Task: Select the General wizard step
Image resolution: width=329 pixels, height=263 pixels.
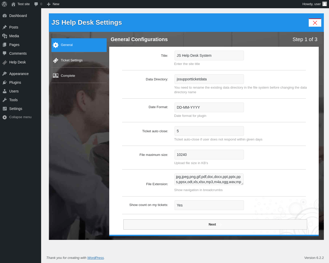Action: (79, 45)
